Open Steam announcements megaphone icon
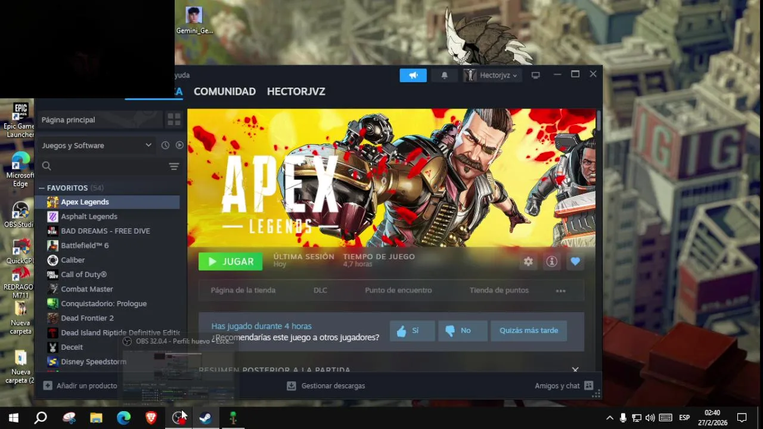This screenshot has height=429, width=763. [413, 75]
